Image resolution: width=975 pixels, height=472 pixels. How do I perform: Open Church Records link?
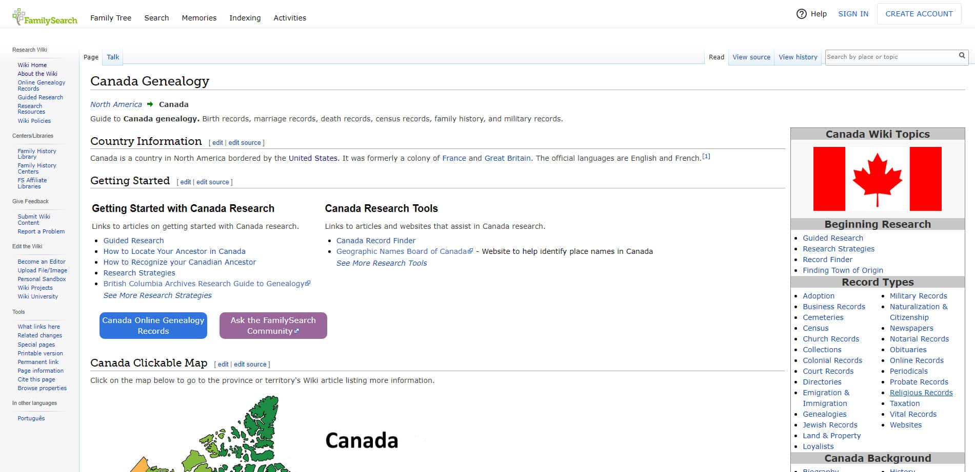(830, 339)
